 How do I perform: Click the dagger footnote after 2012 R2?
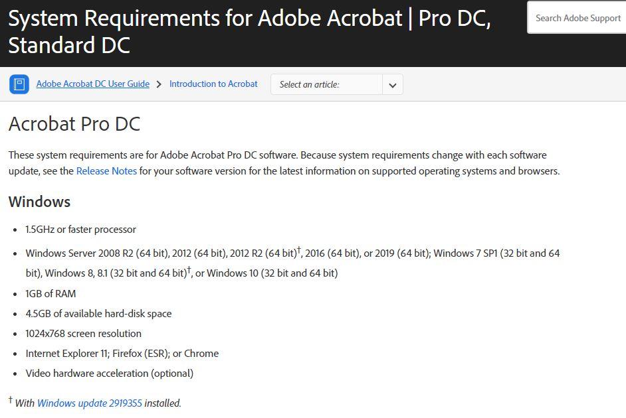[x=299, y=249]
